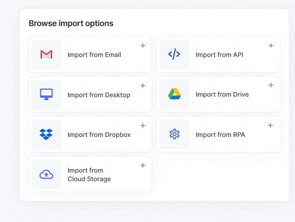The image size is (295, 222).
Task: Choose the Import from RPA label
Action: [220, 135]
